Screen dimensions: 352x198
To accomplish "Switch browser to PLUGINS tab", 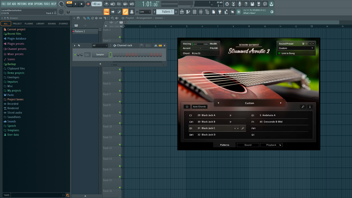I will point(29,24).
